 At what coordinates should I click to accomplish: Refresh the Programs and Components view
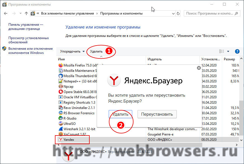coord(178,14)
